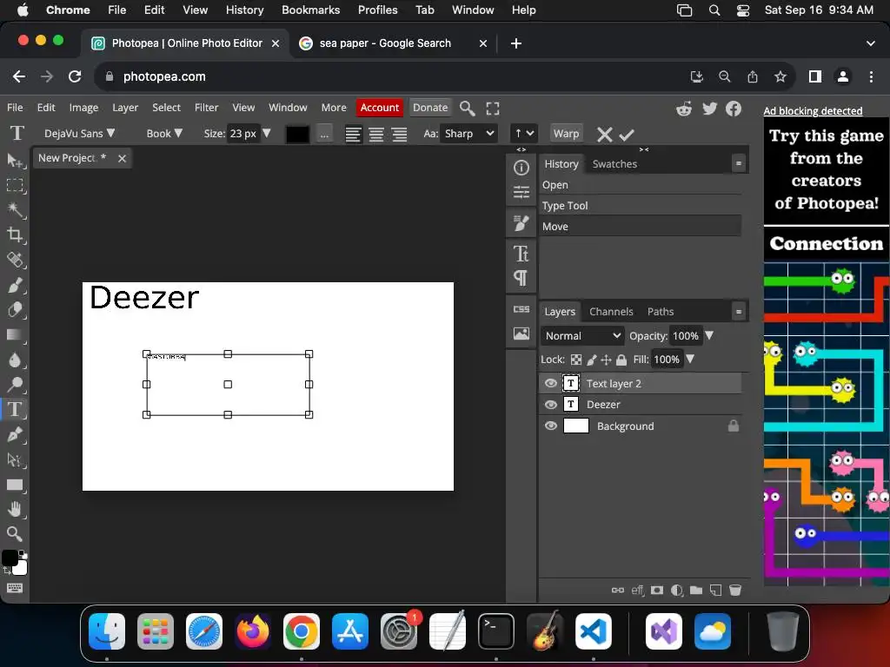Open the DejaVu Sans font dropdown
The width and height of the screenshot is (890, 667).
[79, 133]
